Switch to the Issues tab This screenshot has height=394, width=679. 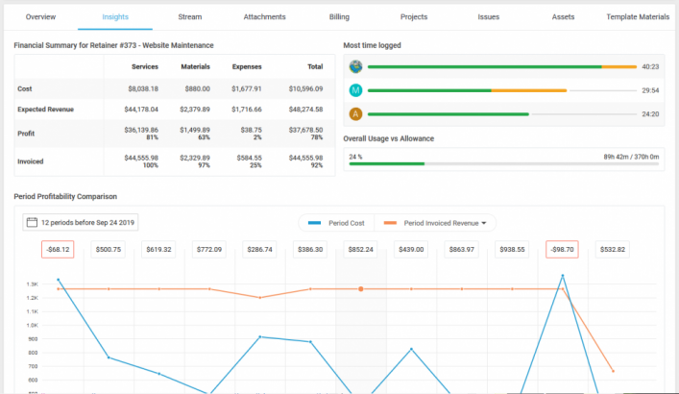click(x=489, y=17)
